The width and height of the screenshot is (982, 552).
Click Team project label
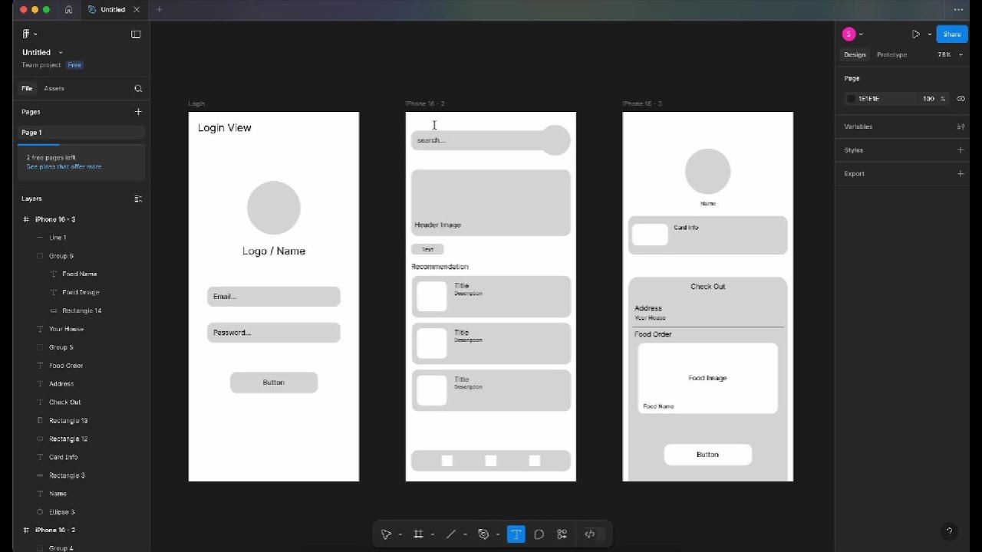pyautogui.click(x=41, y=65)
